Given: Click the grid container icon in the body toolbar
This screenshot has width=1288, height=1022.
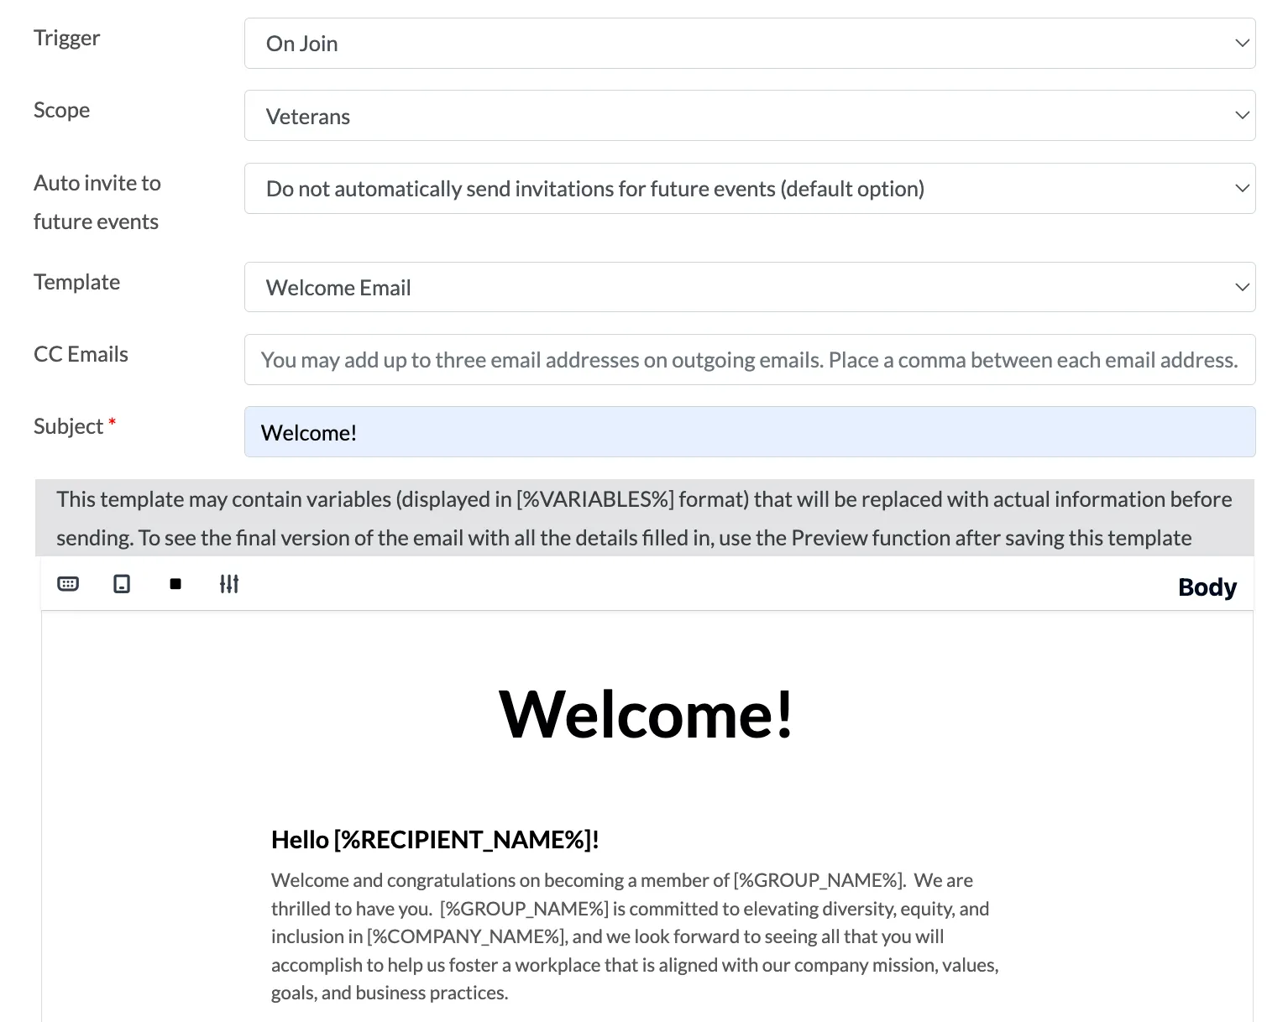Looking at the screenshot, I should [x=68, y=584].
